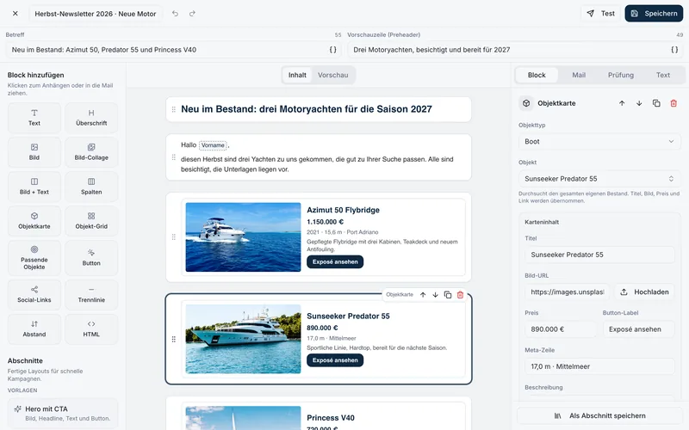Add a Bild block
689x430 pixels.
pos(34,152)
